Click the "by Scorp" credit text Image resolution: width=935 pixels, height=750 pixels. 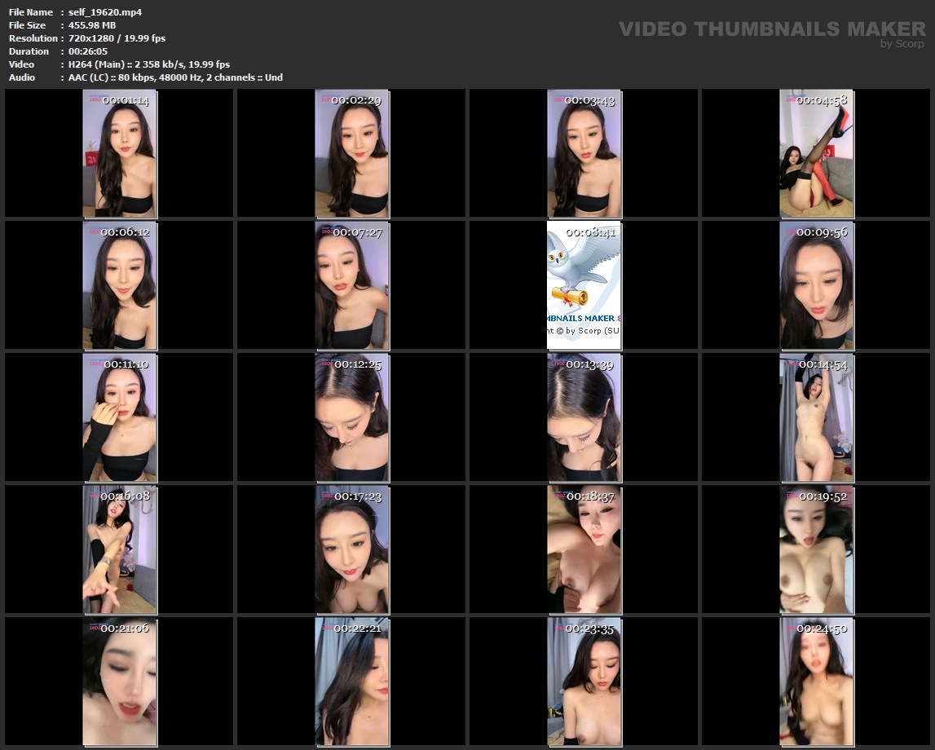pos(902,44)
